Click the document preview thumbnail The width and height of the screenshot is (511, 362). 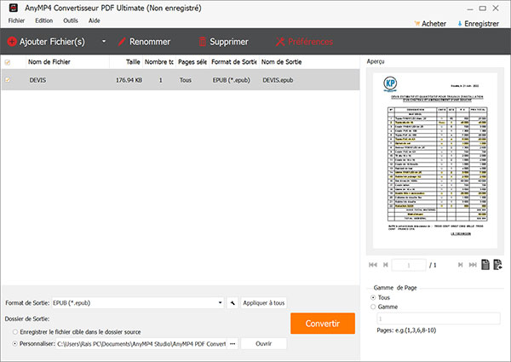435,160
